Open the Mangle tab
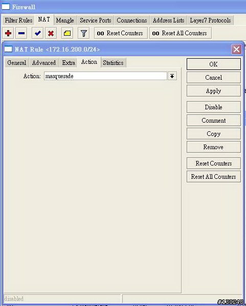 (x=65, y=20)
